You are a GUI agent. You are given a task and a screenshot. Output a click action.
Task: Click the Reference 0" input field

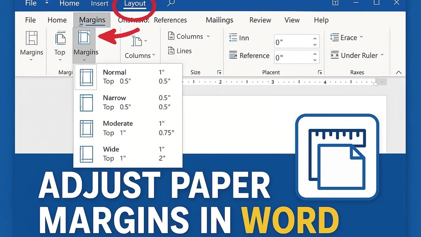tap(296, 57)
